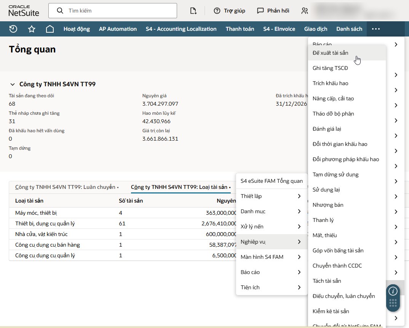
Task: Select Mất, thiếu menu entry
Action: [x=347, y=235]
